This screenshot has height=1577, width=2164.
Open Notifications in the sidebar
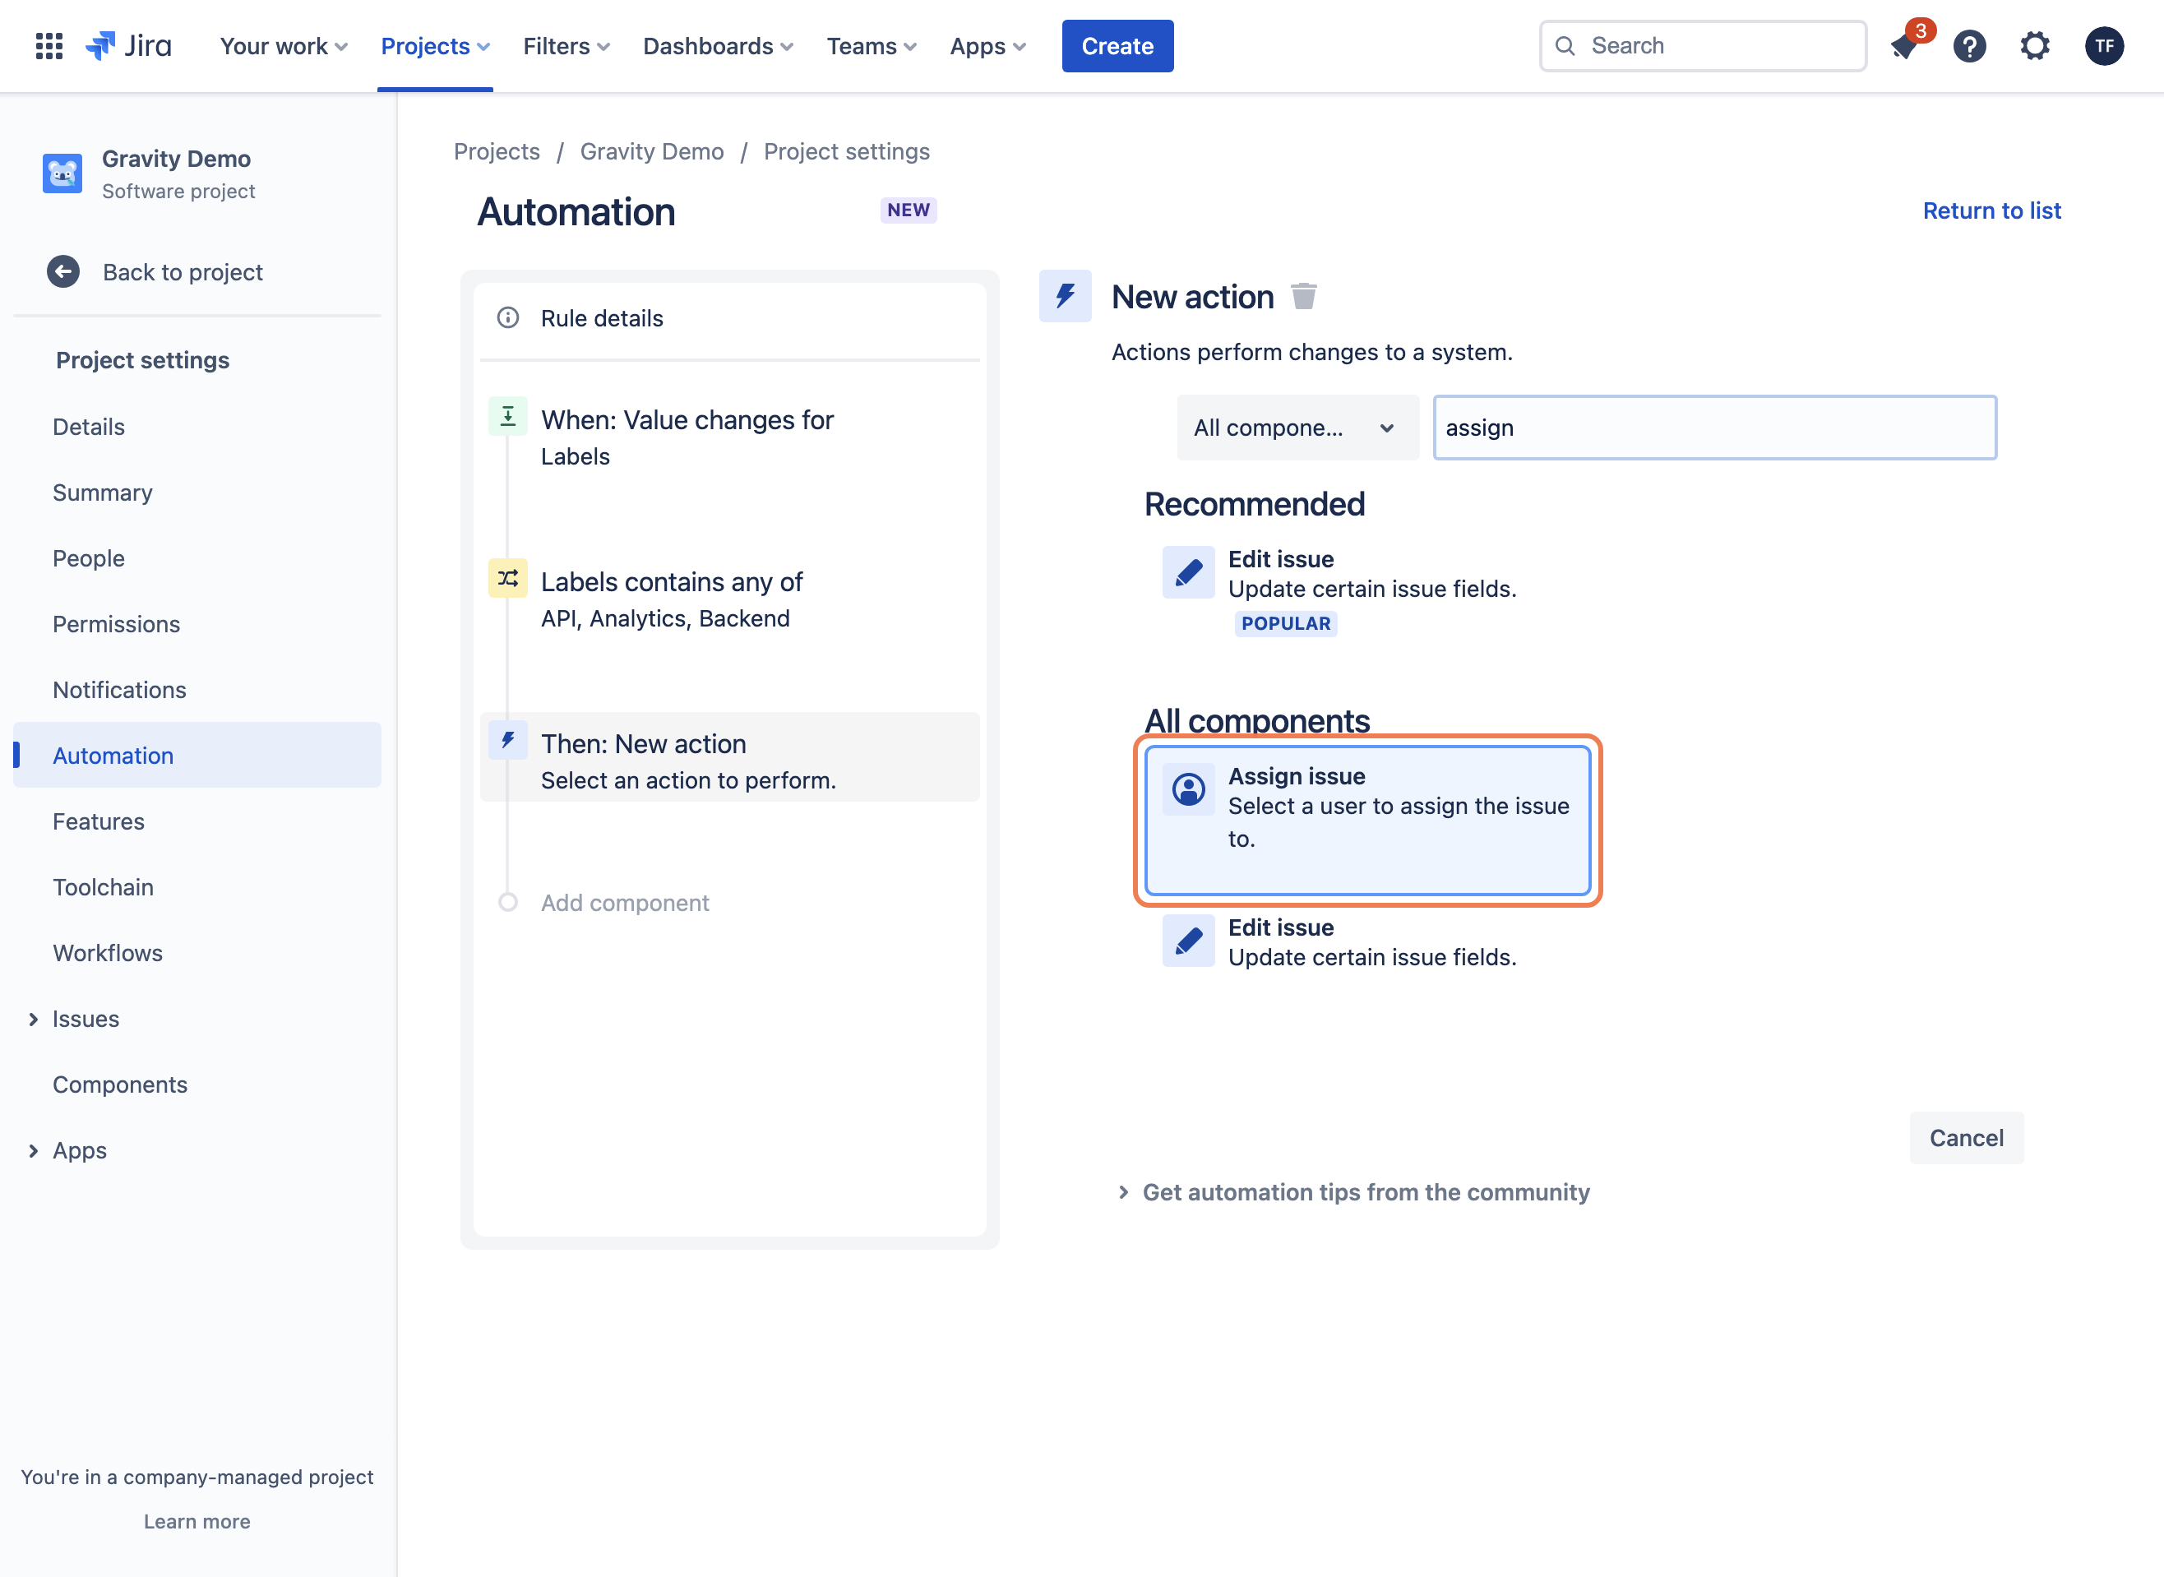[119, 689]
